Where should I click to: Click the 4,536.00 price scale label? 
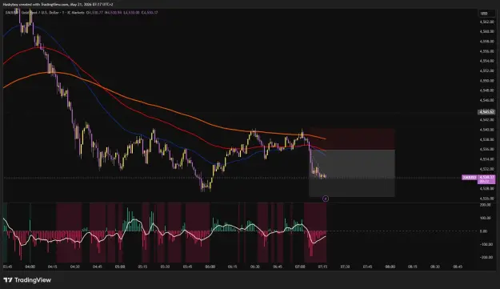pos(486,149)
